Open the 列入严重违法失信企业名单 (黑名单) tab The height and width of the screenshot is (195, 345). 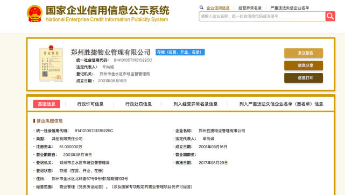point(281,104)
